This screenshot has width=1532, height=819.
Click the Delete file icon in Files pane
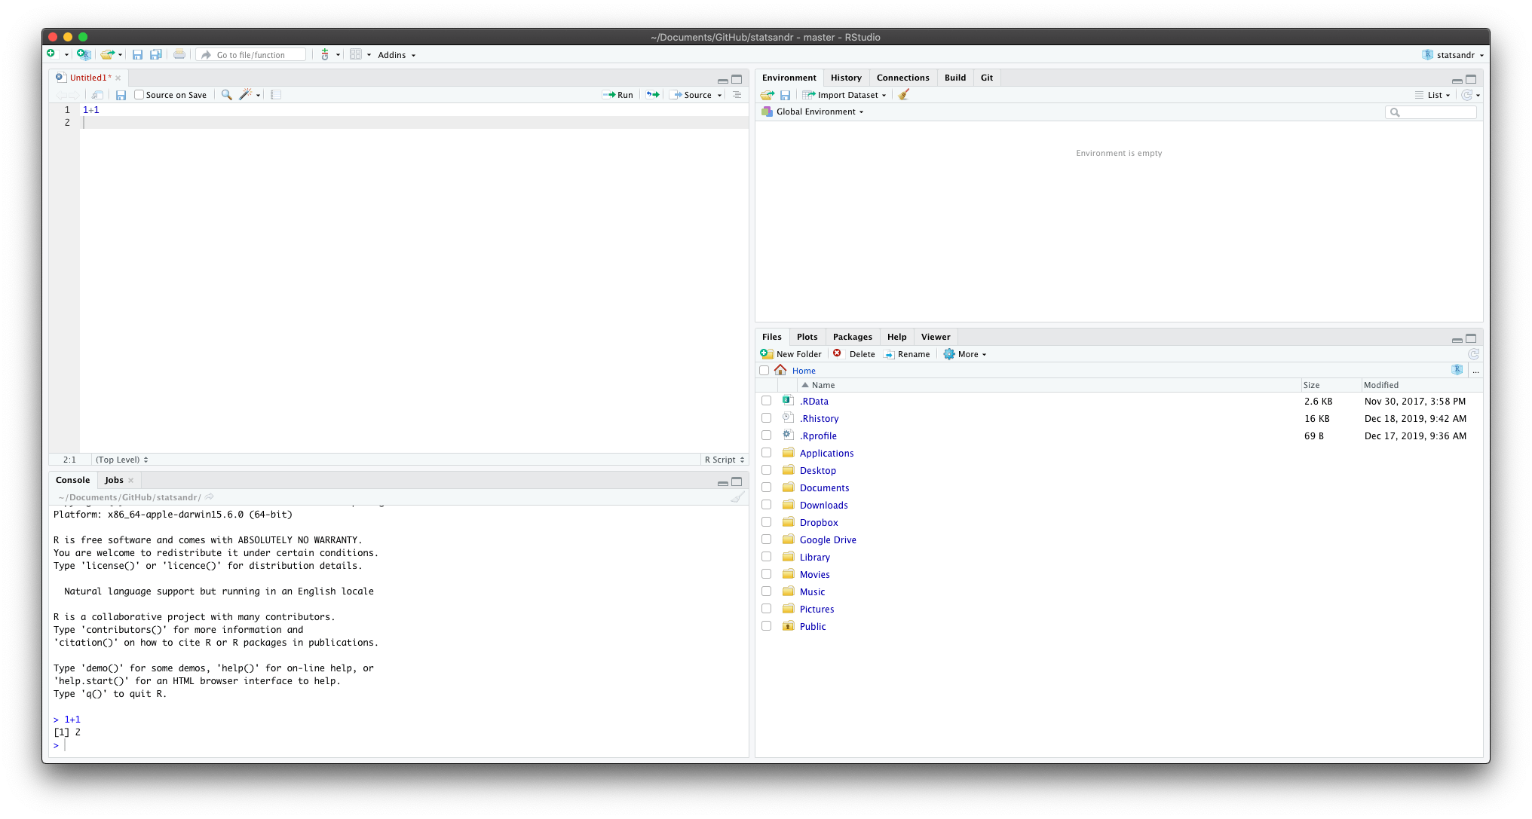(x=837, y=354)
